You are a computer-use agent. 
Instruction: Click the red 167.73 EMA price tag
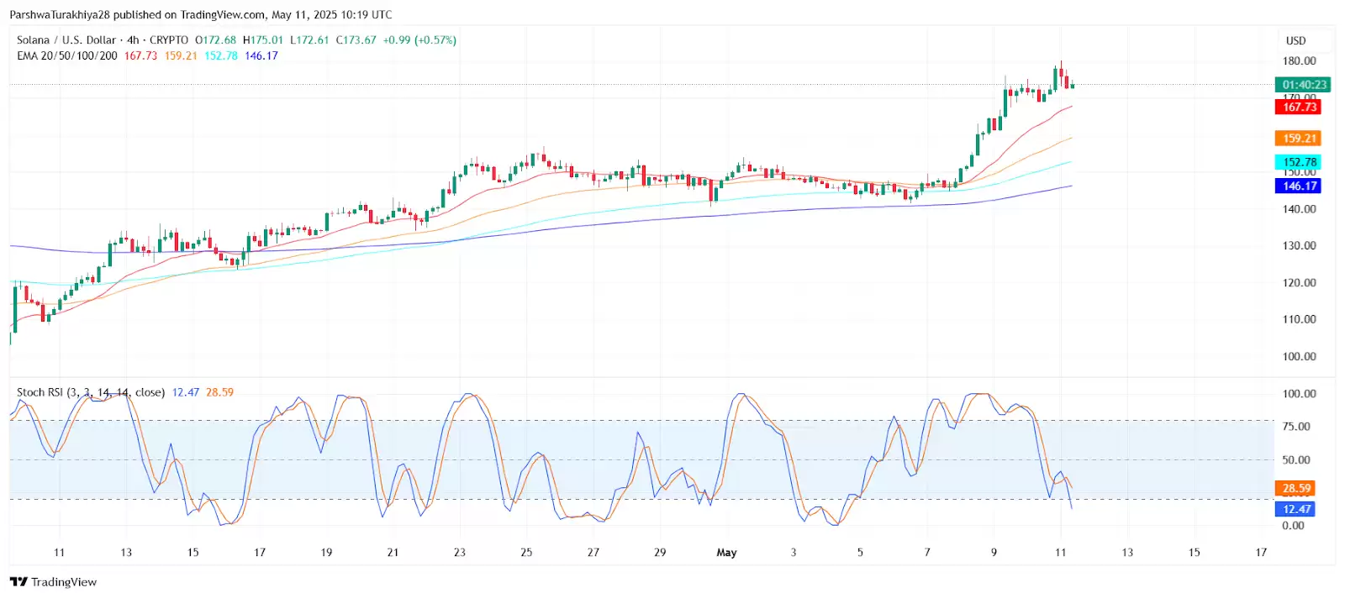pos(1299,107)
